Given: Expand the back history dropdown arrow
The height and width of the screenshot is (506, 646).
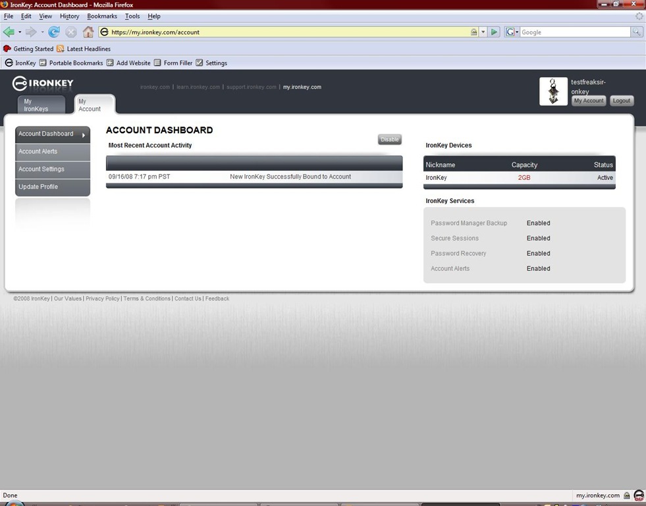Looking at the screenshot, I should pos(20,32).
